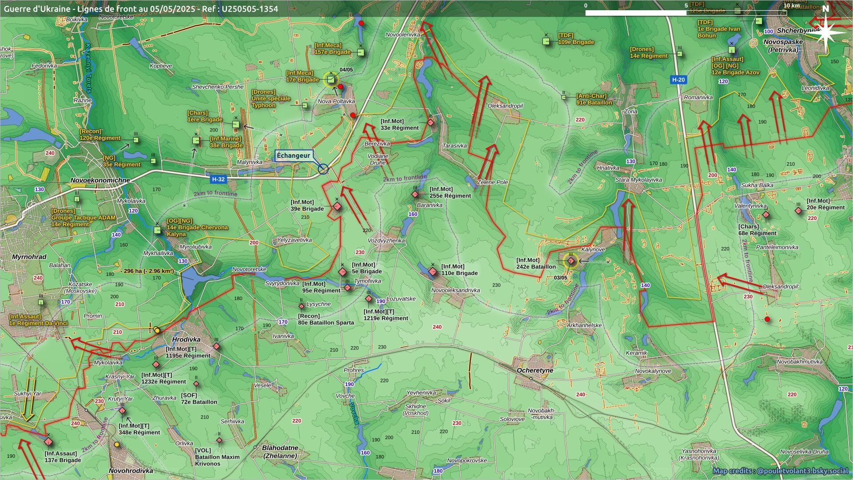Click the 68e Régiment tank diamond marker
This screenshot has width=853, height=480.
point(766,215)
